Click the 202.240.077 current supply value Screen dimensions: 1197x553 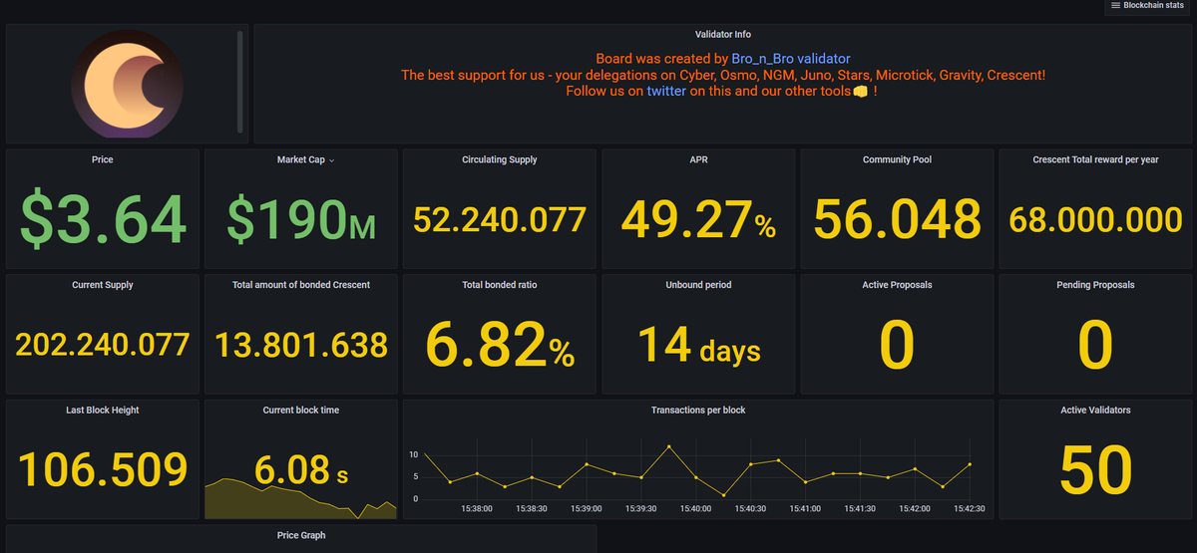pyautogui.click(x=102, y=345)
